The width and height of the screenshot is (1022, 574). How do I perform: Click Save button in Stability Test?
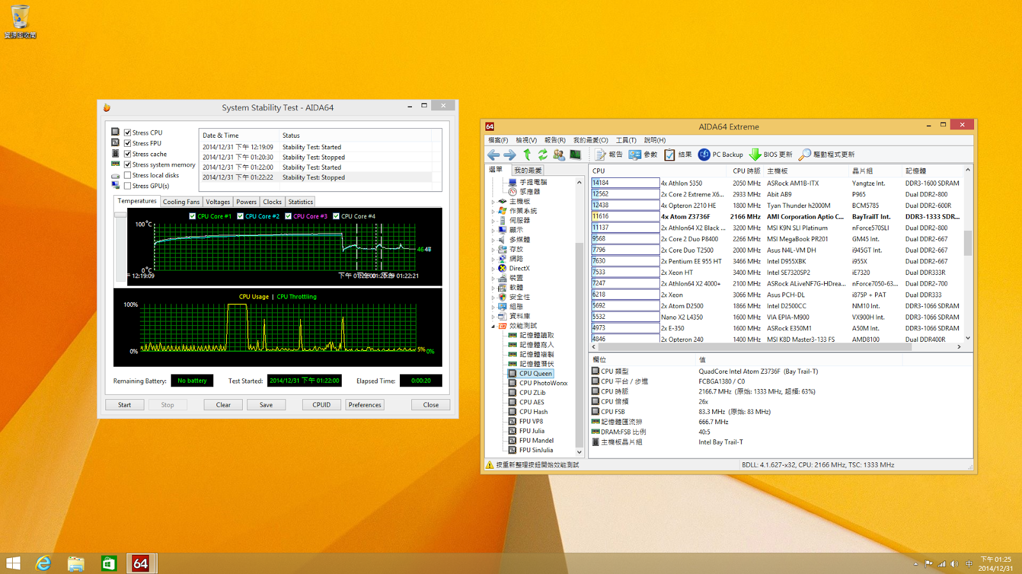coord(266,405)
